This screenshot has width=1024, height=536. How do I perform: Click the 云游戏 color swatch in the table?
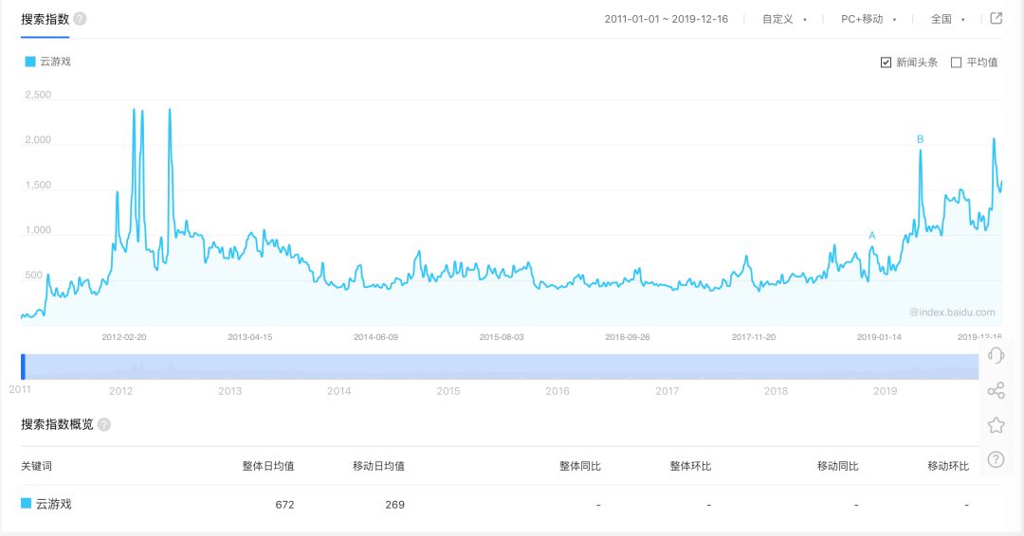(x=27, y=504)
